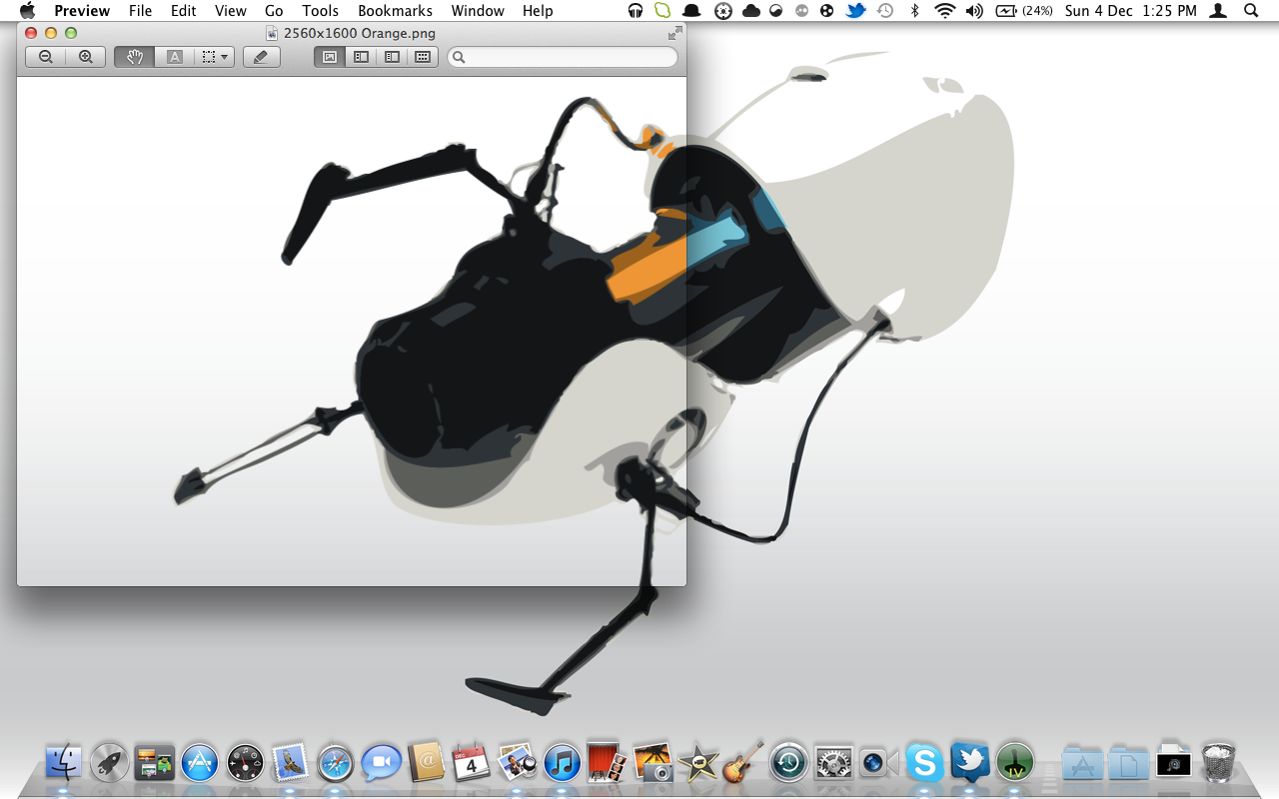Select the Move hand tool
1279x799 pixels.
point(134,57)
